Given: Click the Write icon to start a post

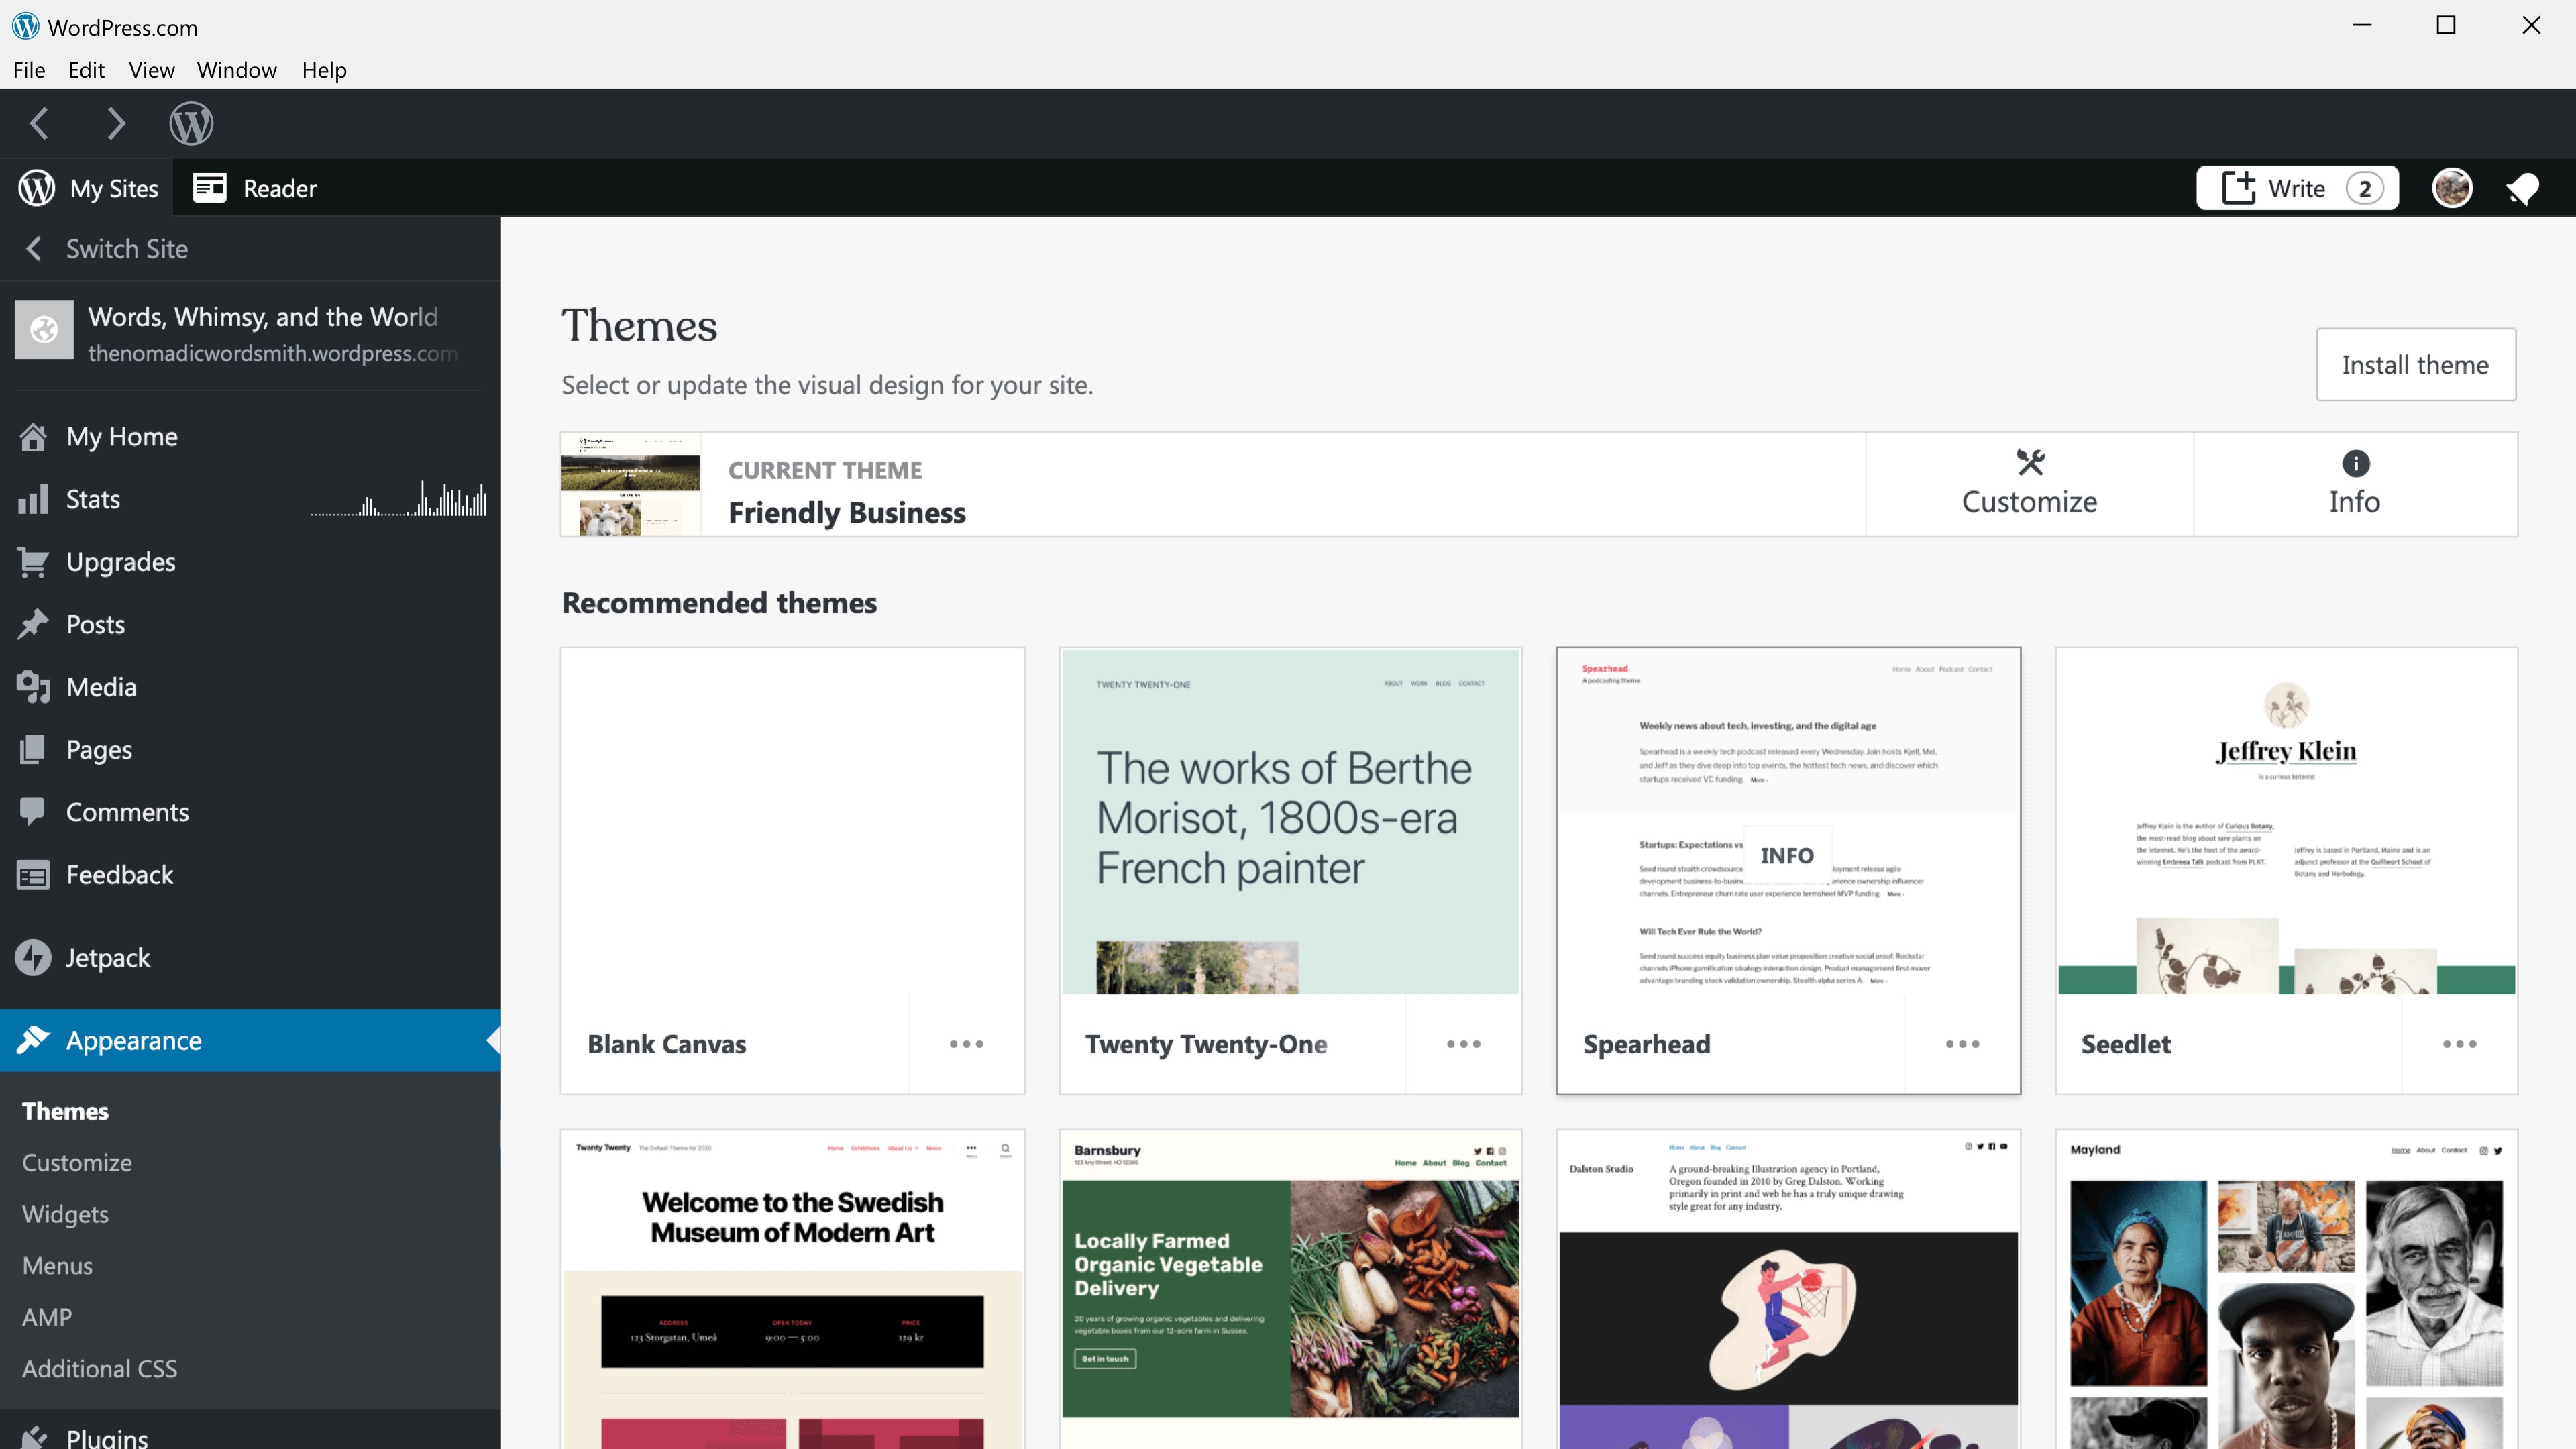Looking at the screenshot, I should [2240, 188].
